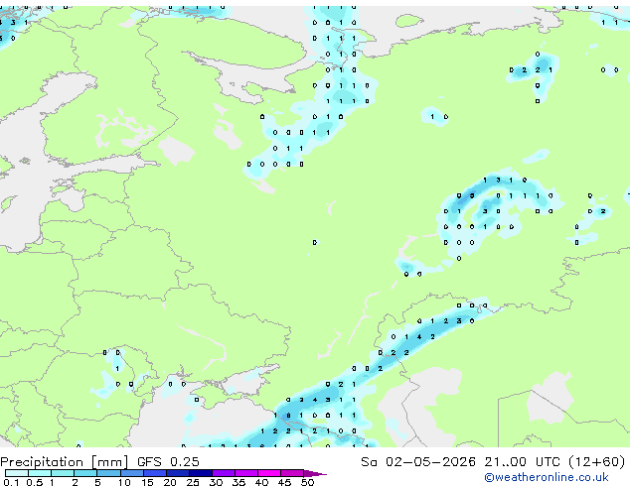Screen dimensions: 630x486
Task: Click the 5–10 mm legend swatch
Action: pyautogui.click(x=109, y=473)
